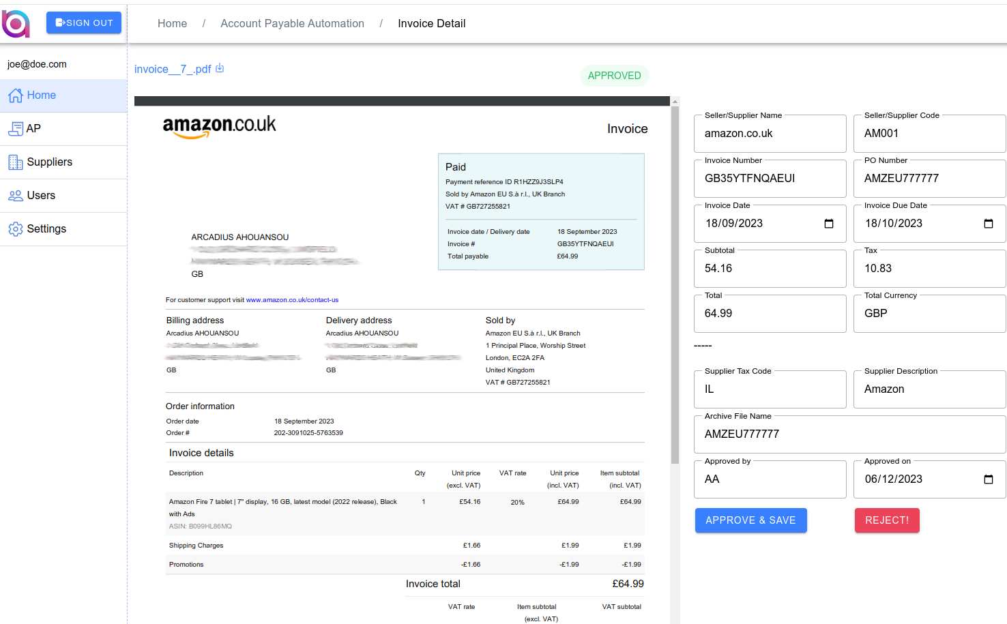Click the joe@doe.com account text
The height and width of the screenshot is (624, 1007).
coord(37,64)
